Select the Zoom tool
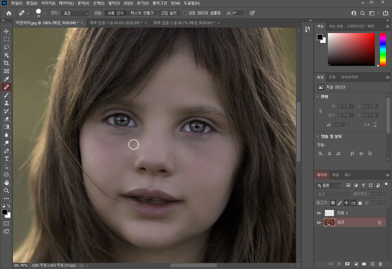This screenshot has width=392, height=269. pyautogui.click(x=6, y=191)
